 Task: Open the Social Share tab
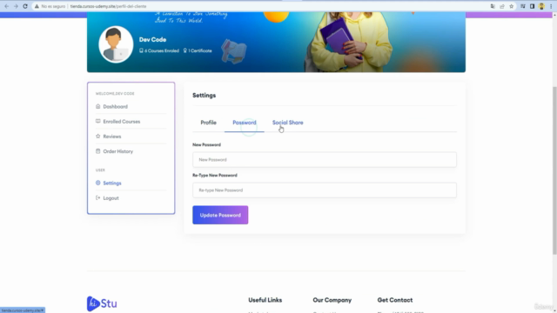point(288,123)
